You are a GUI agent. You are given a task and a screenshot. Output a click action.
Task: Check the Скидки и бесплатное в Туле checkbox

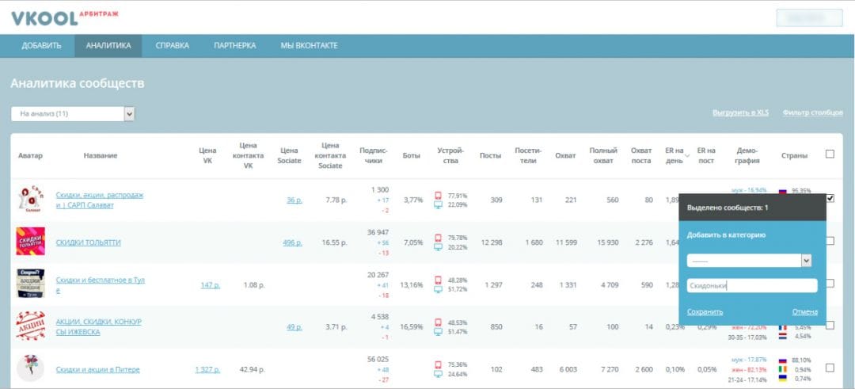[830, 283]
